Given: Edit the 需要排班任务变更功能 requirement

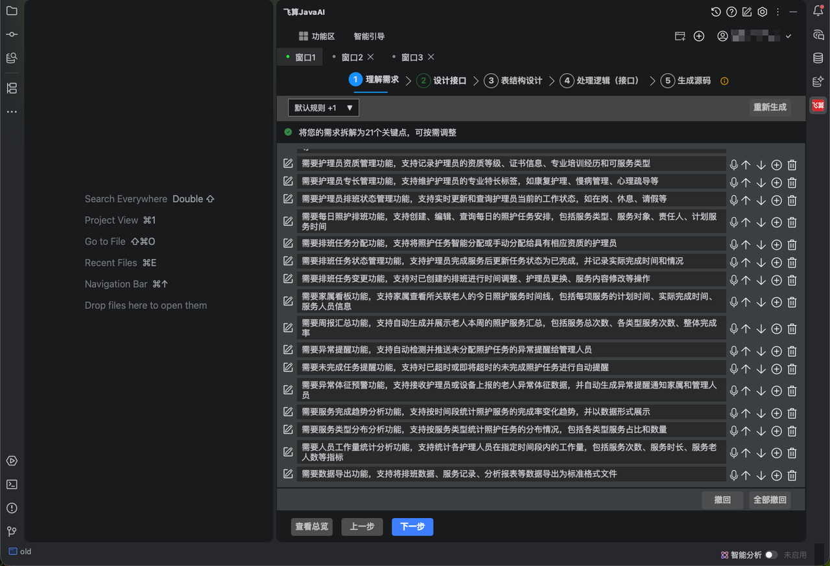Looking at the screenshot, I should [x=288, y=278].
